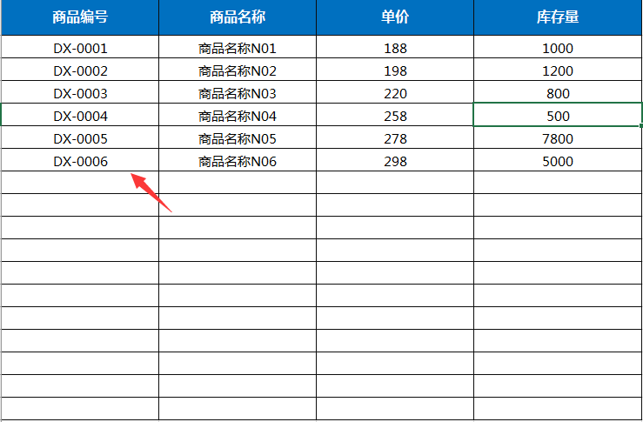Screen dimensions: 643x422
Task: Click cell DX-0002
Action: point(80,70)
